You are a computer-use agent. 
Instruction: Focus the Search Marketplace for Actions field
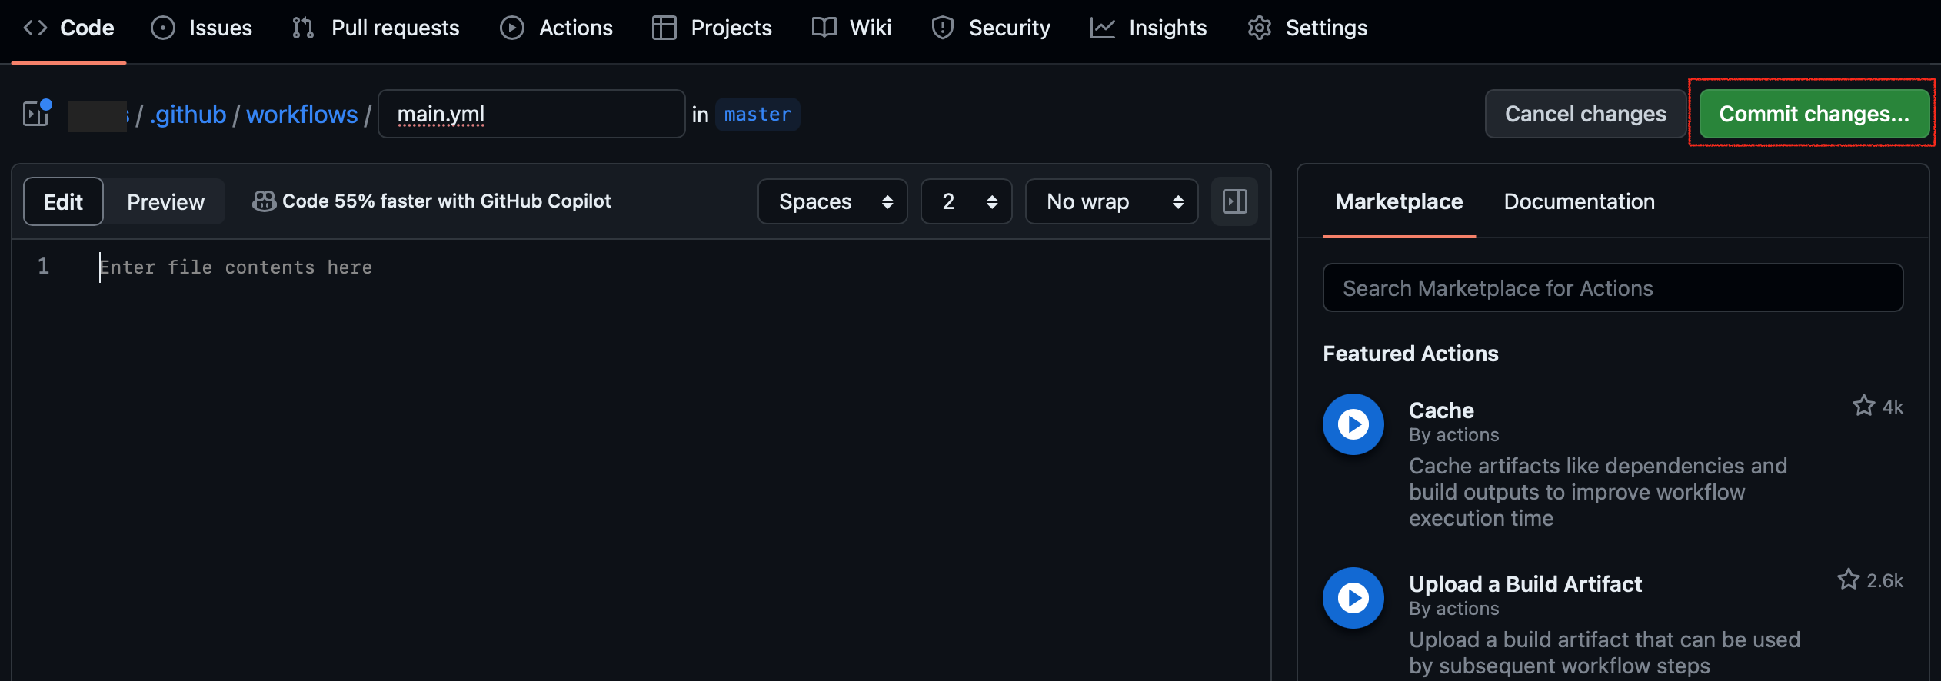(x=1613, y=288)
